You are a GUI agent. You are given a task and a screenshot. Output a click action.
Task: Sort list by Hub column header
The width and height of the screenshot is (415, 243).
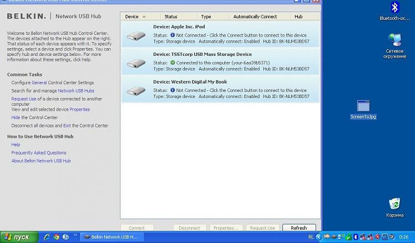[305, 17]
